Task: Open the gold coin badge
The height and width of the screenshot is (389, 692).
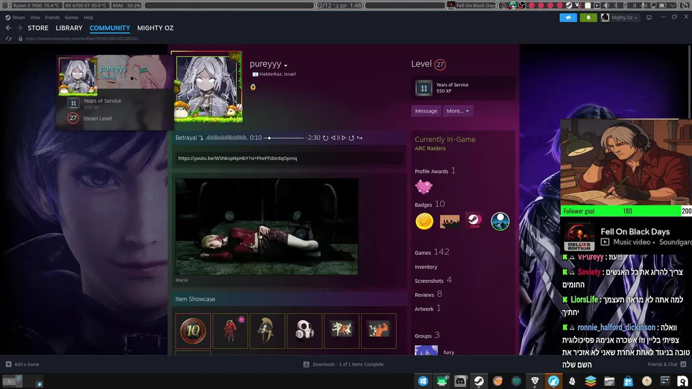Action: (x=424, y=221)
